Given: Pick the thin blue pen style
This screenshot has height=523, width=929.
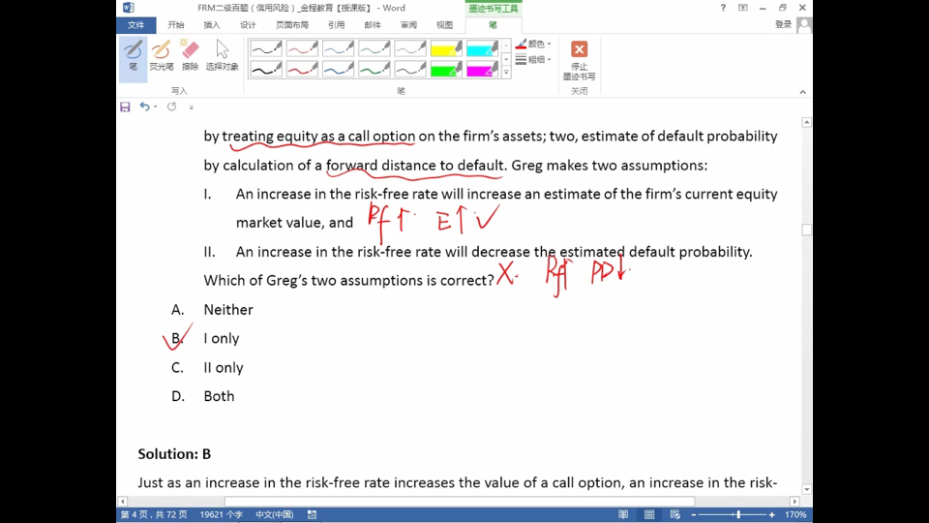Looking at the screenshot, I should (x=339, y=48).
